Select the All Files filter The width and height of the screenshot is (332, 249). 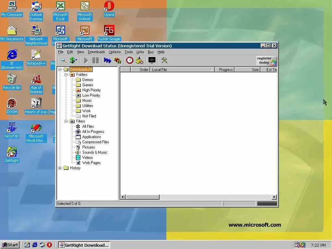88,126
